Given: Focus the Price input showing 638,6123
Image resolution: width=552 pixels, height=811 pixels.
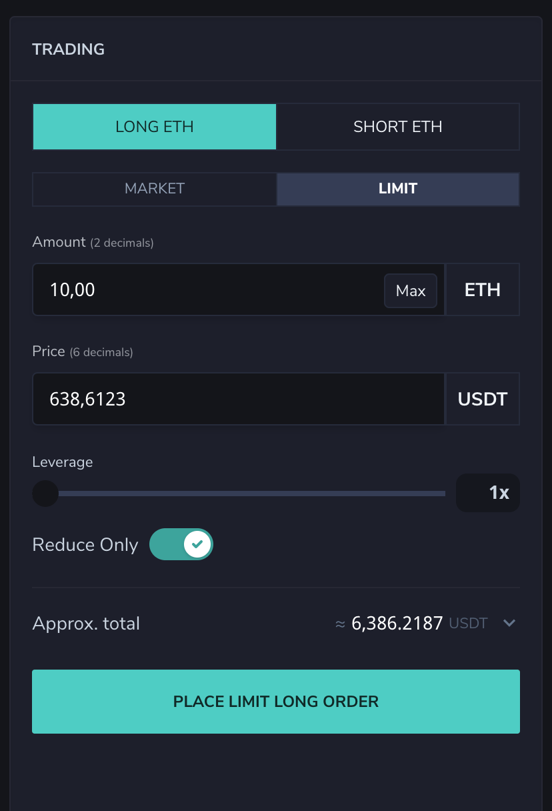Looking at the screenshot, I should (239, 399).
